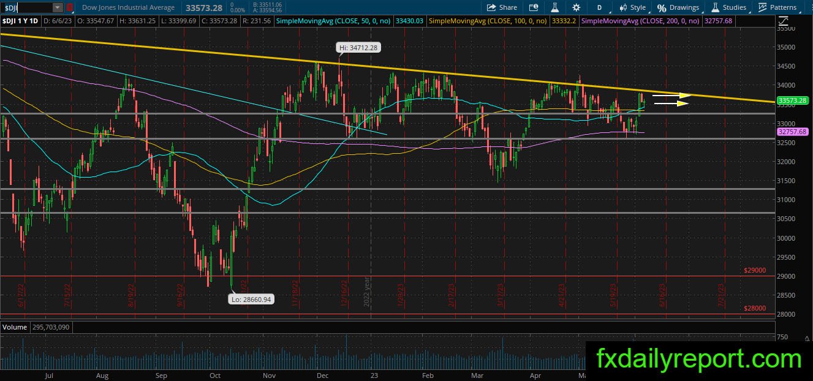813x381 pixels.
Task: Open chart settings gear icon
Action: (x=577, y=7)
